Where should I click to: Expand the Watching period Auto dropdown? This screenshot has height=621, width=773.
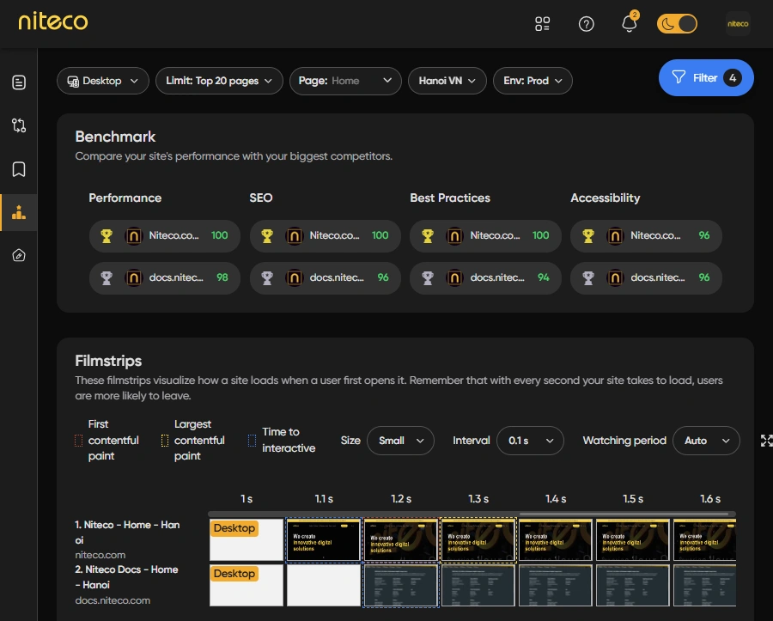click(x=706, y=441)
